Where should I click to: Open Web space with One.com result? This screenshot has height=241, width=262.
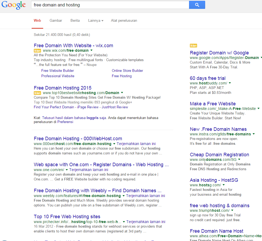pos(101,165)
